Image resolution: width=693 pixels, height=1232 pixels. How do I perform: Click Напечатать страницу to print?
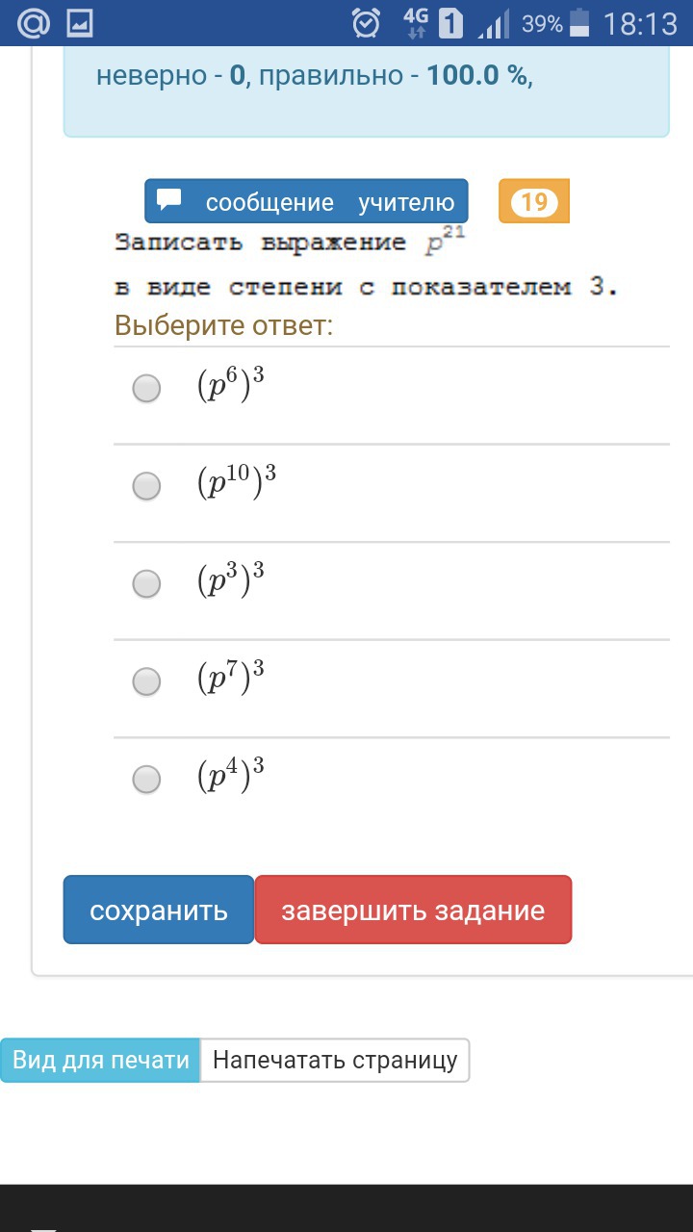(335, 1061)
